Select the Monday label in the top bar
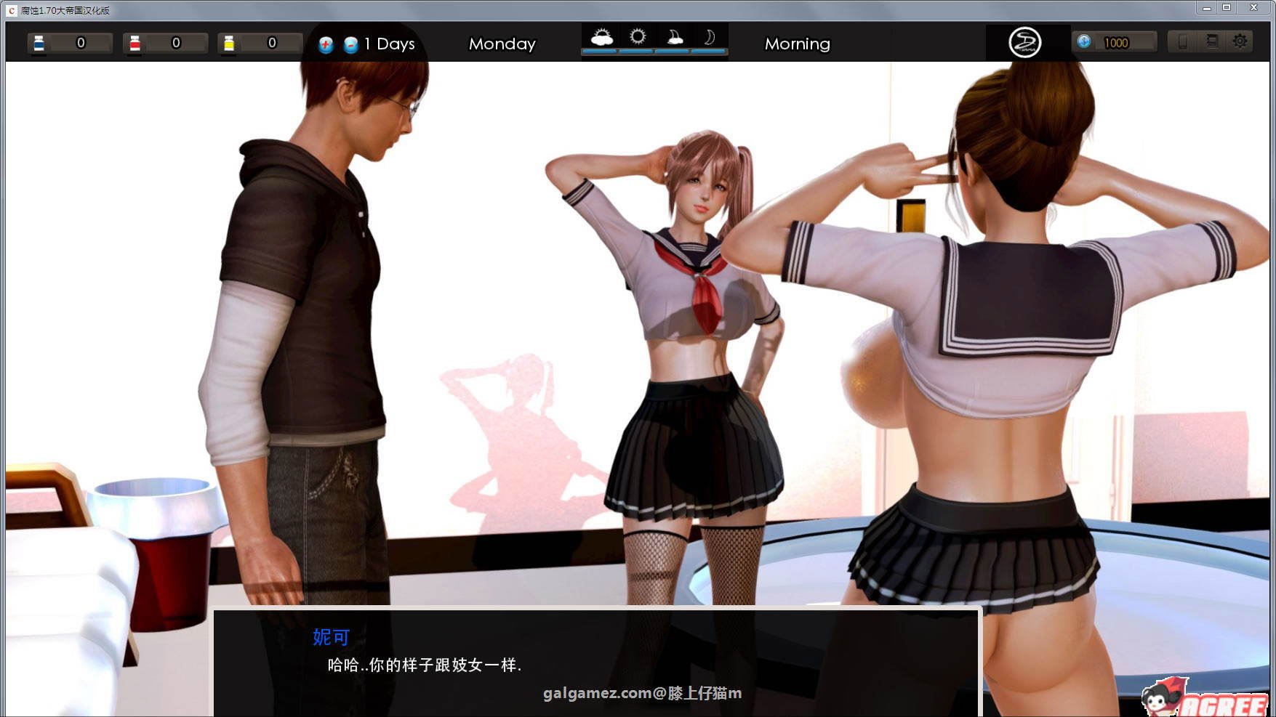Screen dimensions: 1276x717 click(502, 44)
